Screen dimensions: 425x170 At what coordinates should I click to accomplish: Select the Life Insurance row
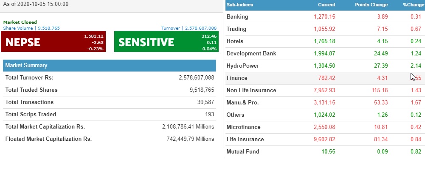pyautogui.click(x=325, y=140)
